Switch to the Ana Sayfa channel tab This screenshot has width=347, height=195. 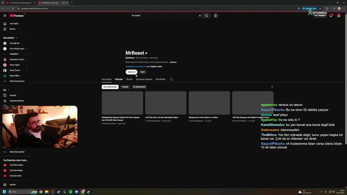[x=107, y=79]
